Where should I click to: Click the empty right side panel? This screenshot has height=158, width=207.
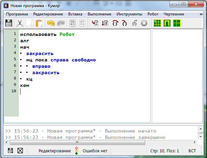point(177,76)
